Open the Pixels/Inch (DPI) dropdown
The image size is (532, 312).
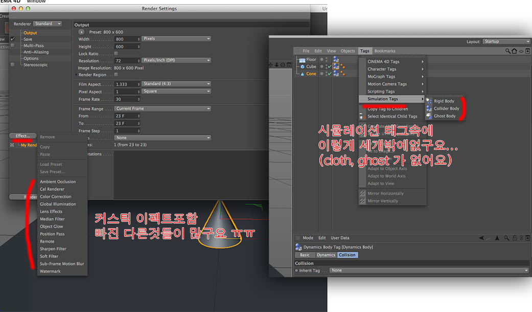(x=176, y=60)
